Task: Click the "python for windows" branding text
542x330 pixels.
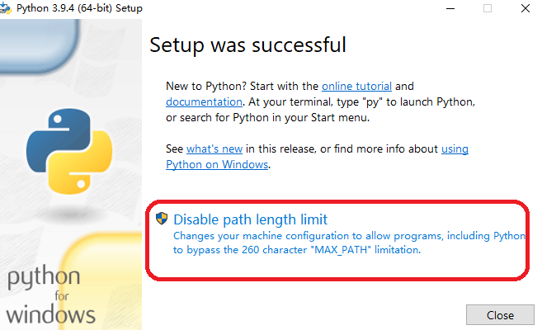Action: pyautogui.click(x=51, y=295)
